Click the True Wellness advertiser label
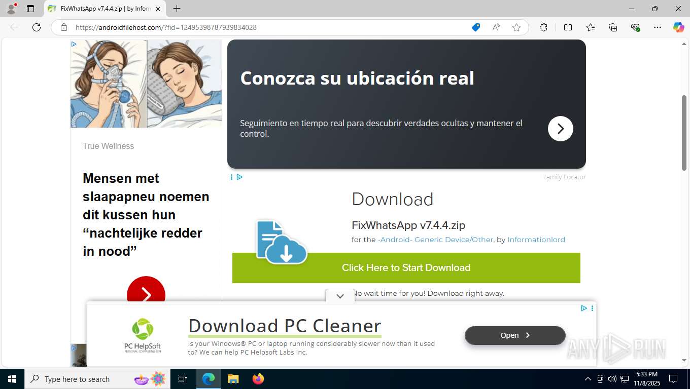 tap(109, 146)
